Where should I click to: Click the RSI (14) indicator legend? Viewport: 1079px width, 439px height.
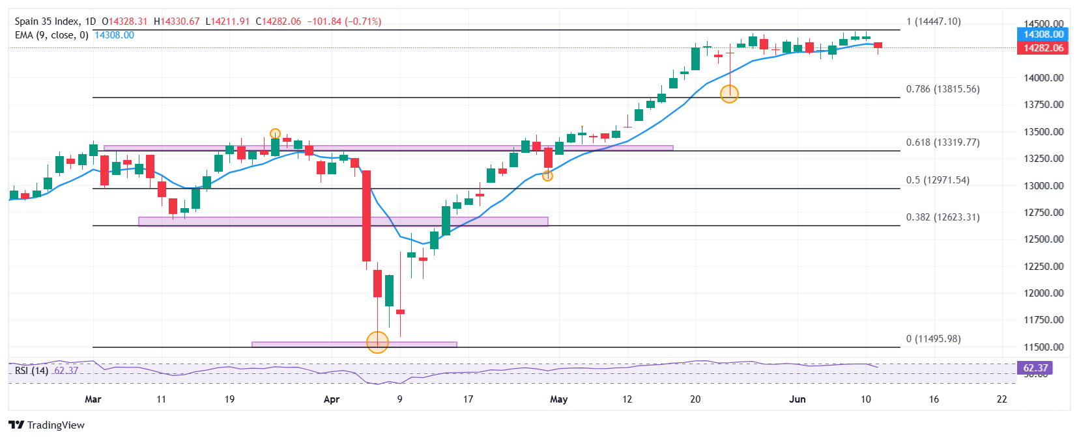(32, 370)
